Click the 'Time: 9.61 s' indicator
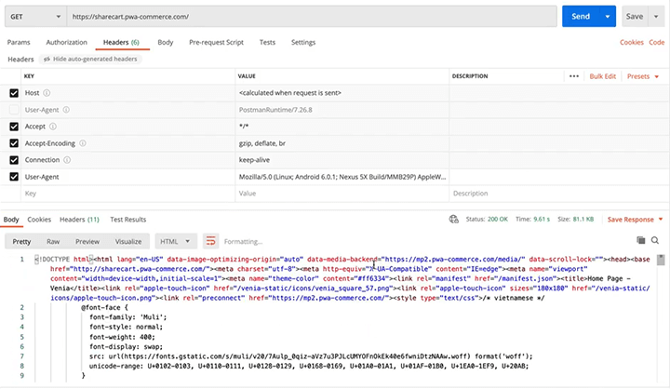This screenshot has width=670, height=389. pos(532,220)
